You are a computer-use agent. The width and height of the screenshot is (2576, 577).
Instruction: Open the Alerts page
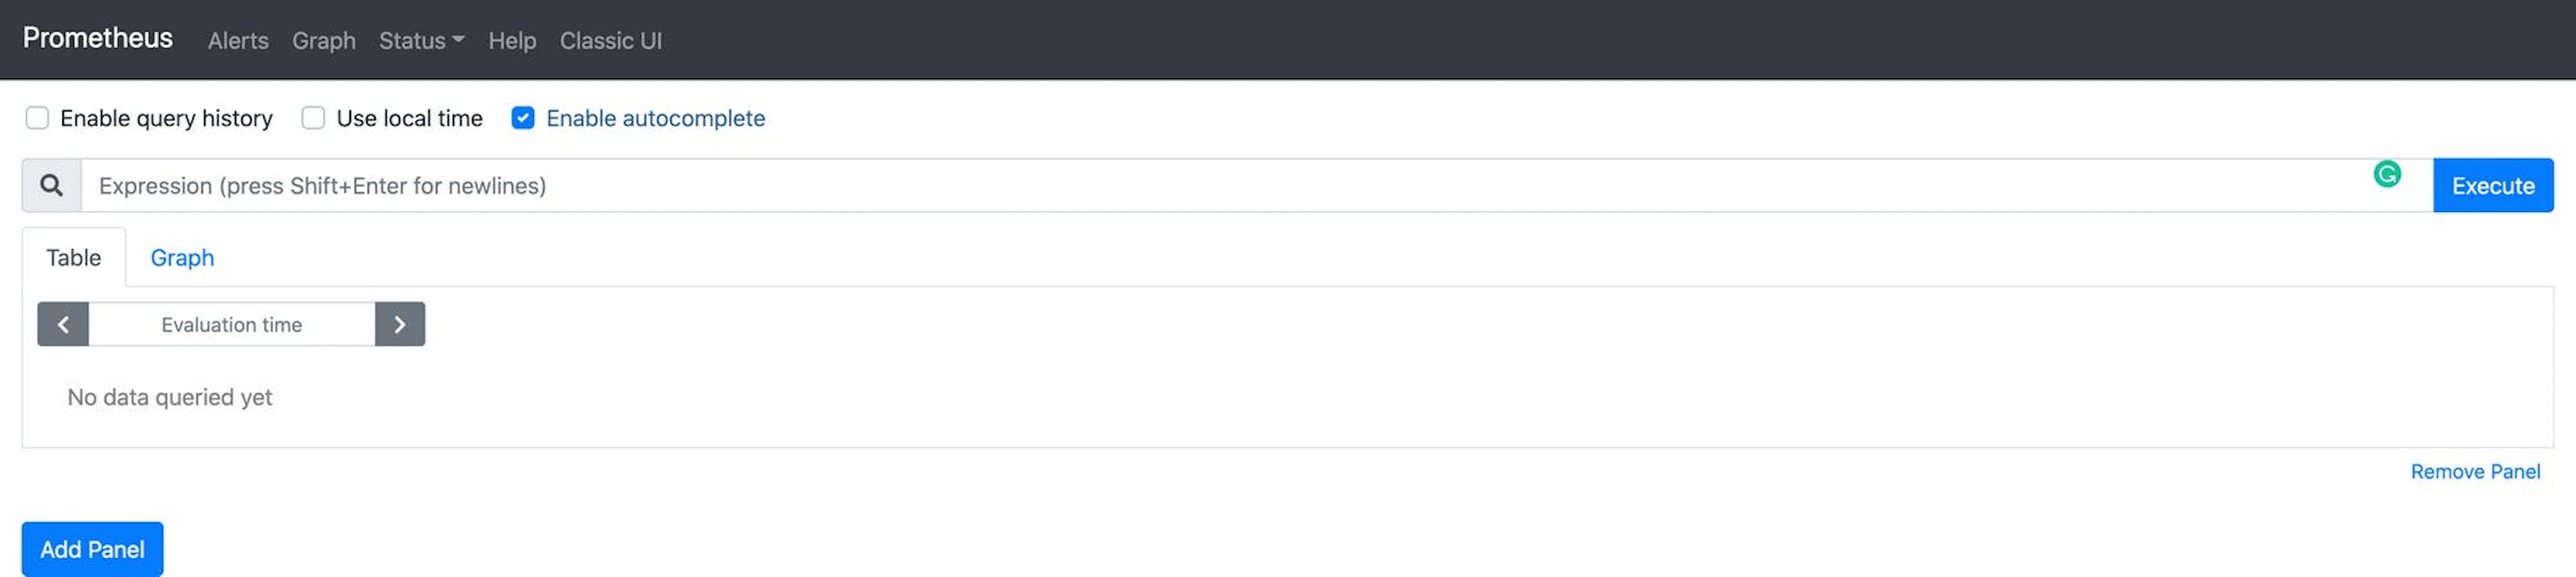238,41
